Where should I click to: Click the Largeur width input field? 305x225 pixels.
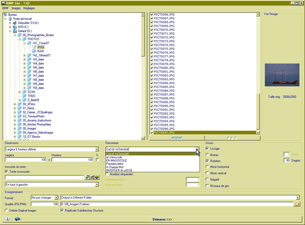[x=26, y=160]
